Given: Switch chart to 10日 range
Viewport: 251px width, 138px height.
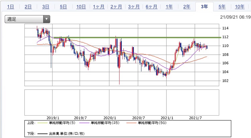Looking at the screenshot, I should tap(81, 7).
